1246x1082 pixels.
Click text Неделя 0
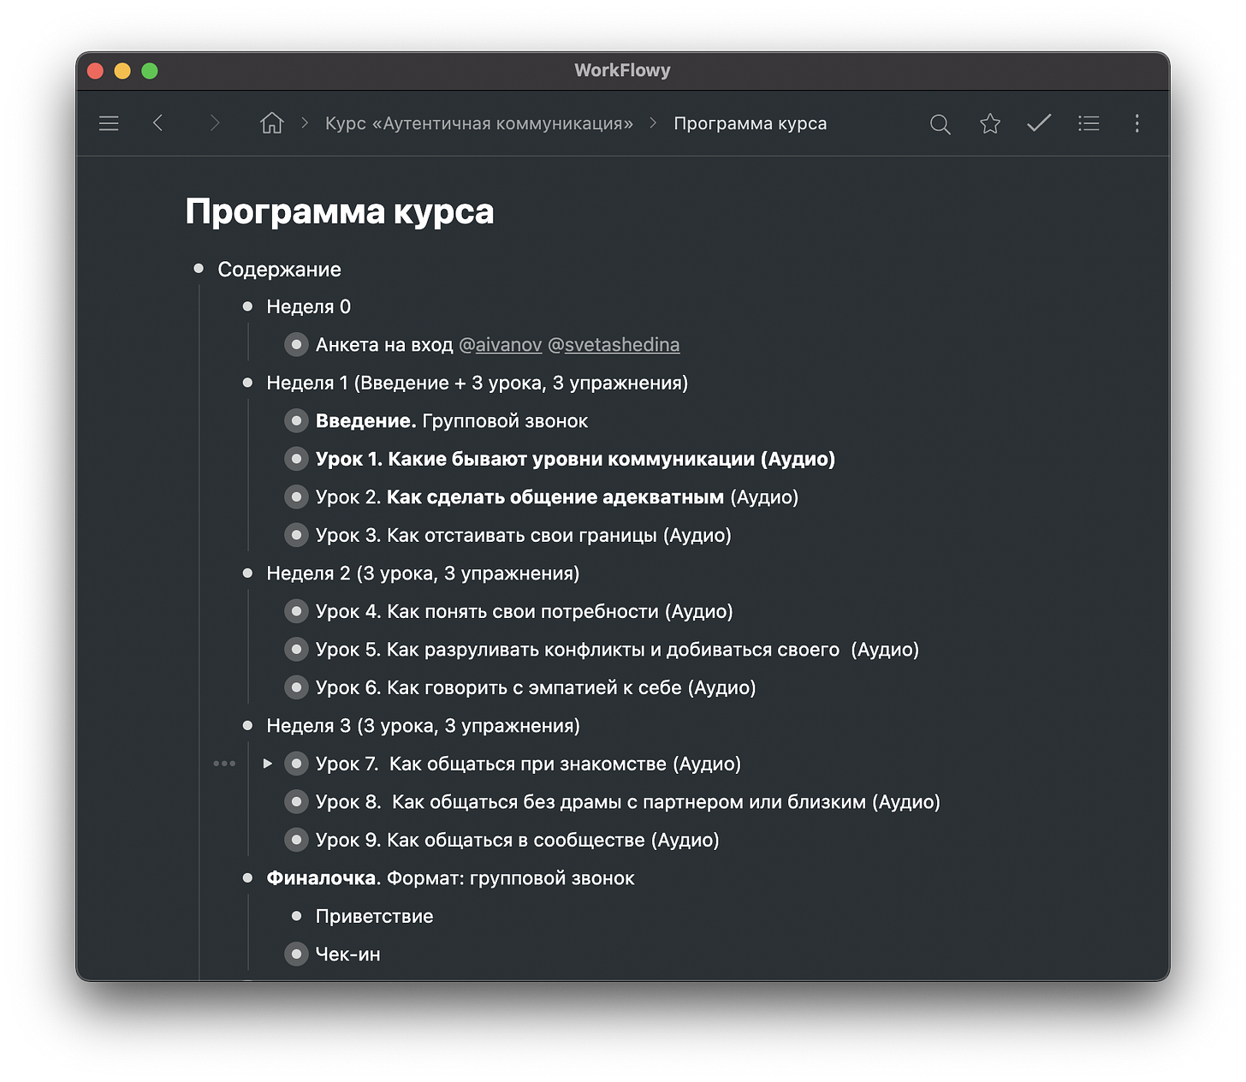pos(309,306)
